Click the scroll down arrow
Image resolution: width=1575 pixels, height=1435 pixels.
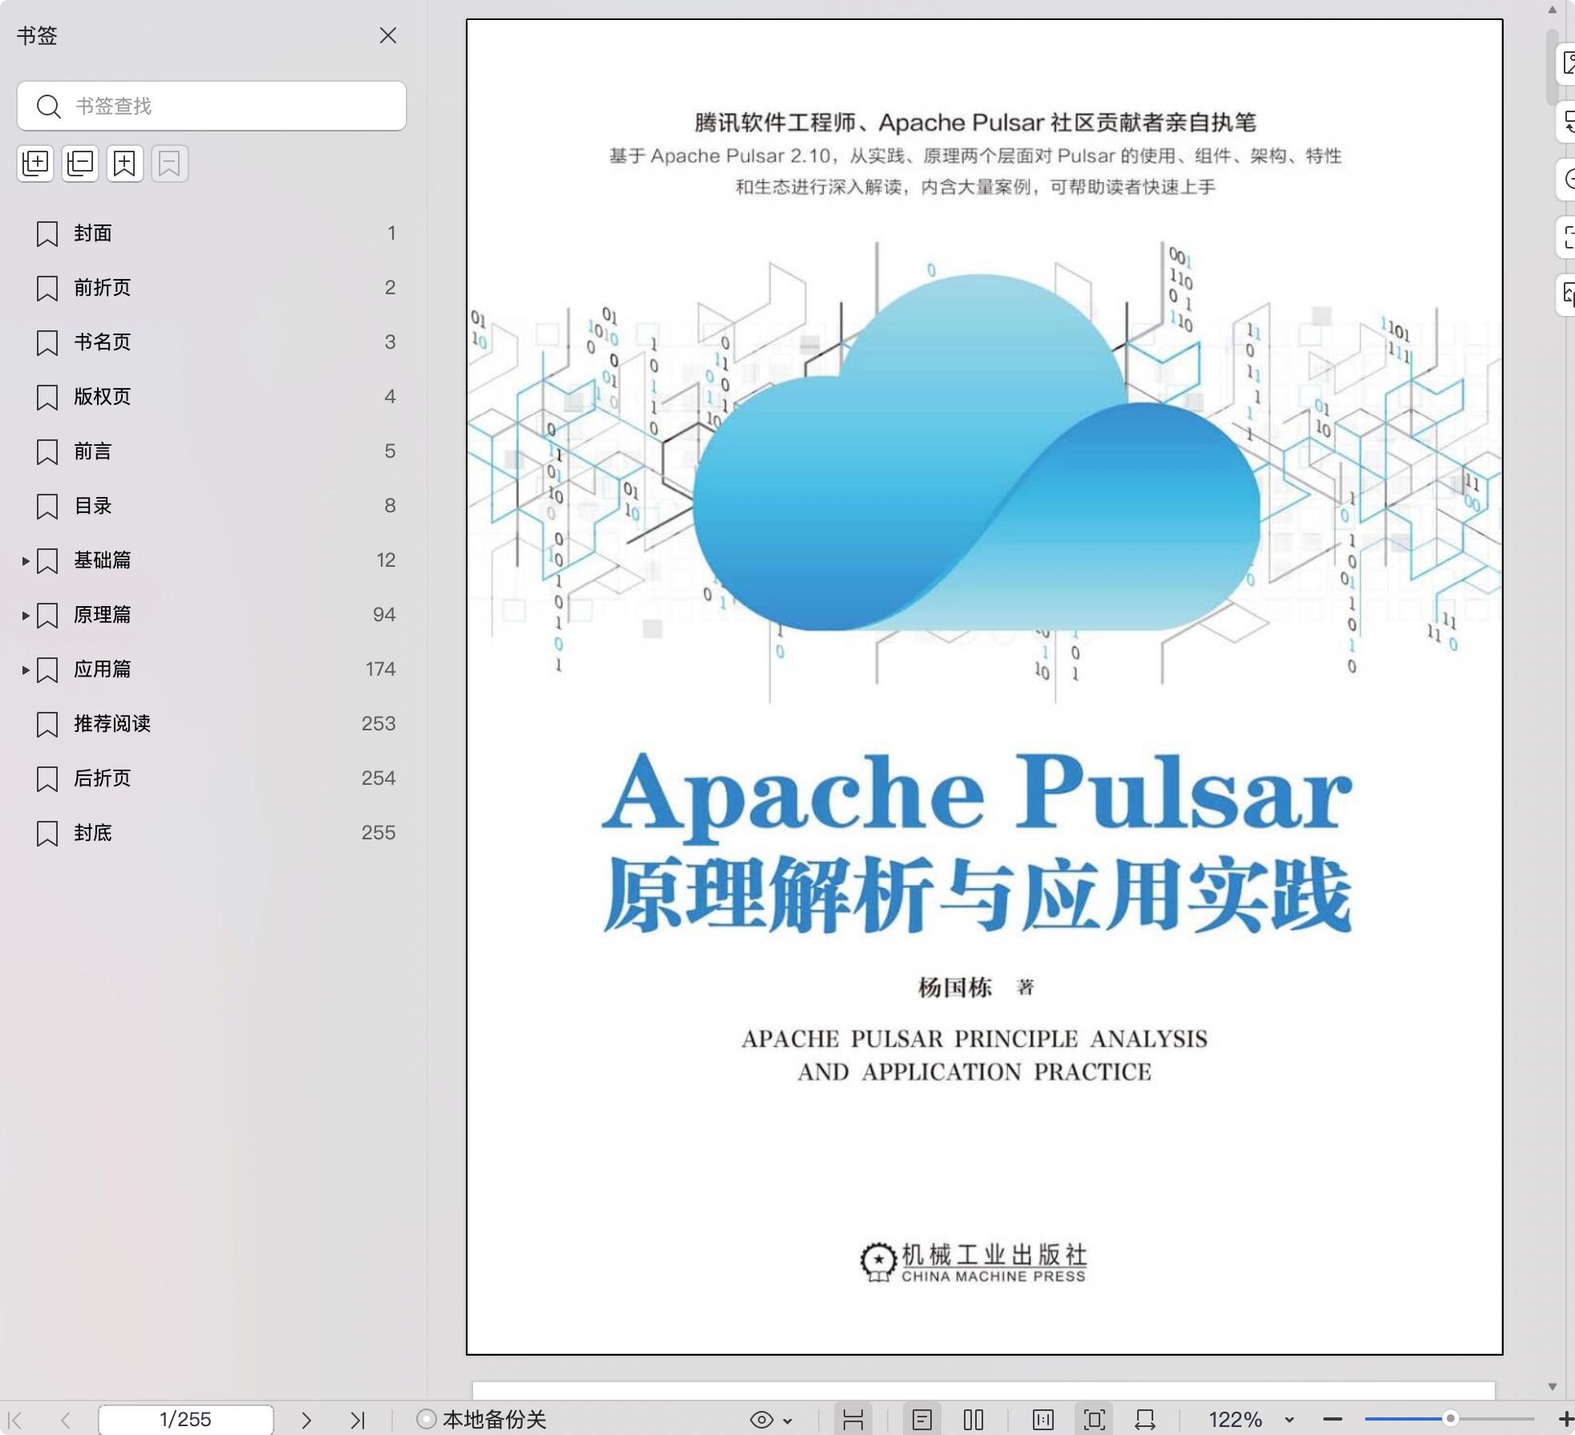1552,1386
